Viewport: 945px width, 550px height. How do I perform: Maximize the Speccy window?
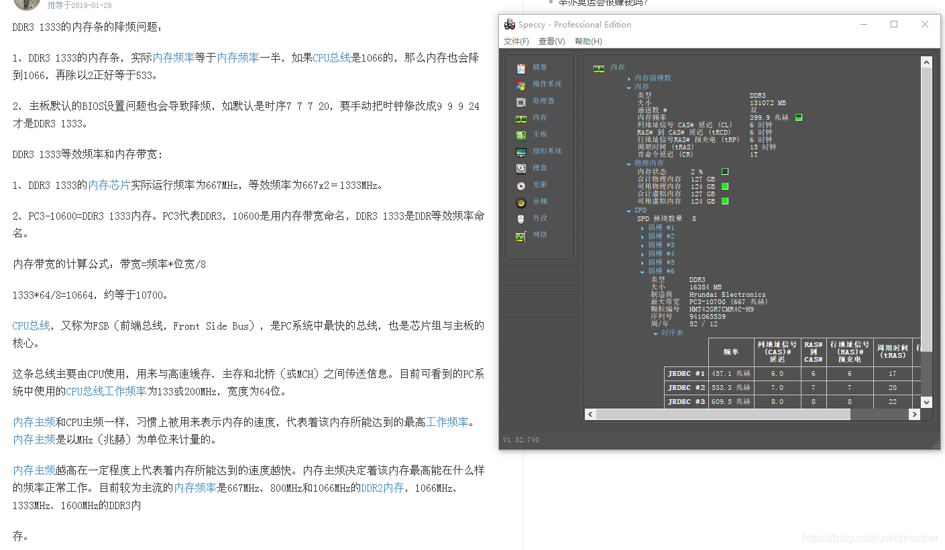point(894,24)
